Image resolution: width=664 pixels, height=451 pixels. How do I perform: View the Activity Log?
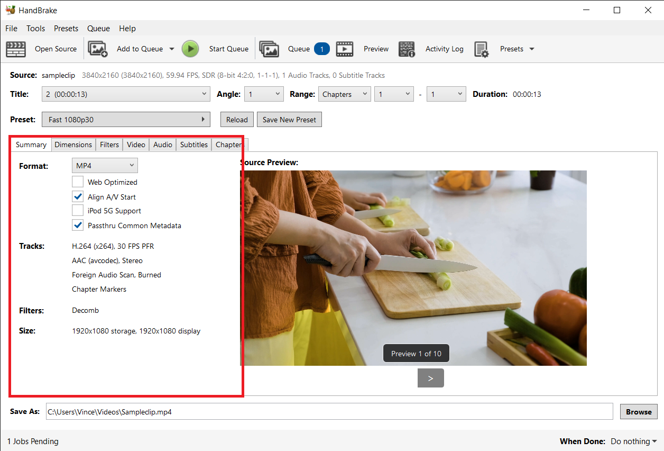pos(407,49)
